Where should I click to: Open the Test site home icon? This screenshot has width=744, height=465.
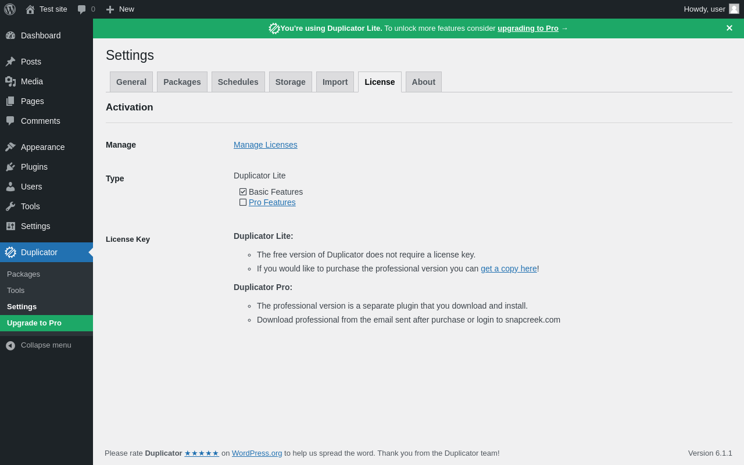(30, 9)
